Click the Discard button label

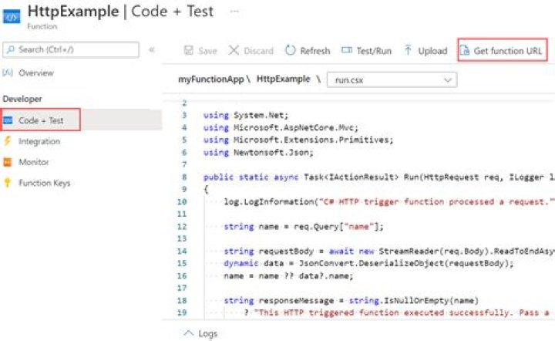[x=259, y=51]
